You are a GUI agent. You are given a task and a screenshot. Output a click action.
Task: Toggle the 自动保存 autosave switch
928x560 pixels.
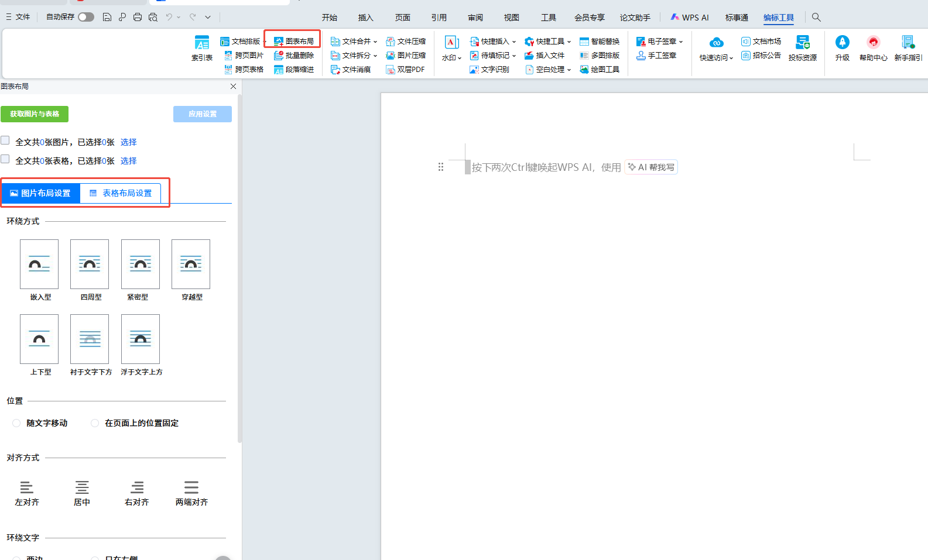(86, 17)
